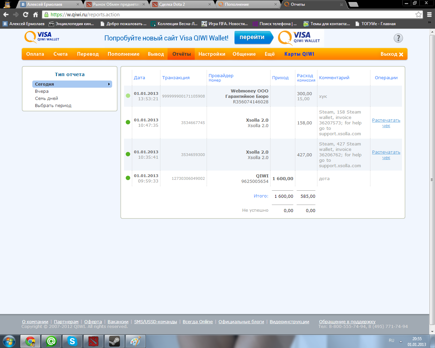Reload the page with the refresh icon
Image resolution: width=435 pixels, height=348 pixels.
(x=25, y=15)
